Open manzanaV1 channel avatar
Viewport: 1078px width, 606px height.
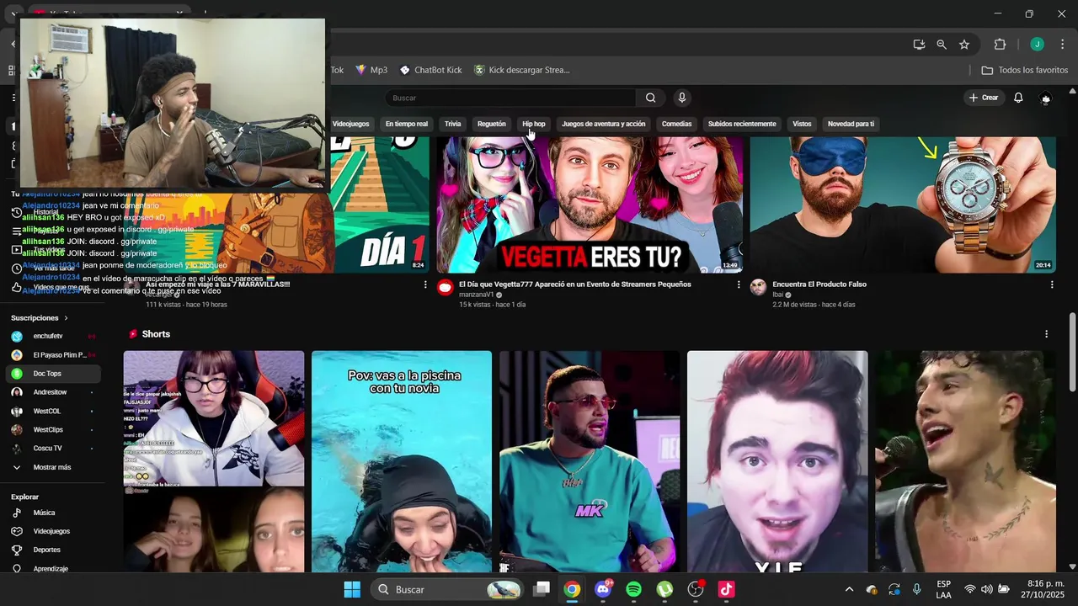(x=445, y=287)
